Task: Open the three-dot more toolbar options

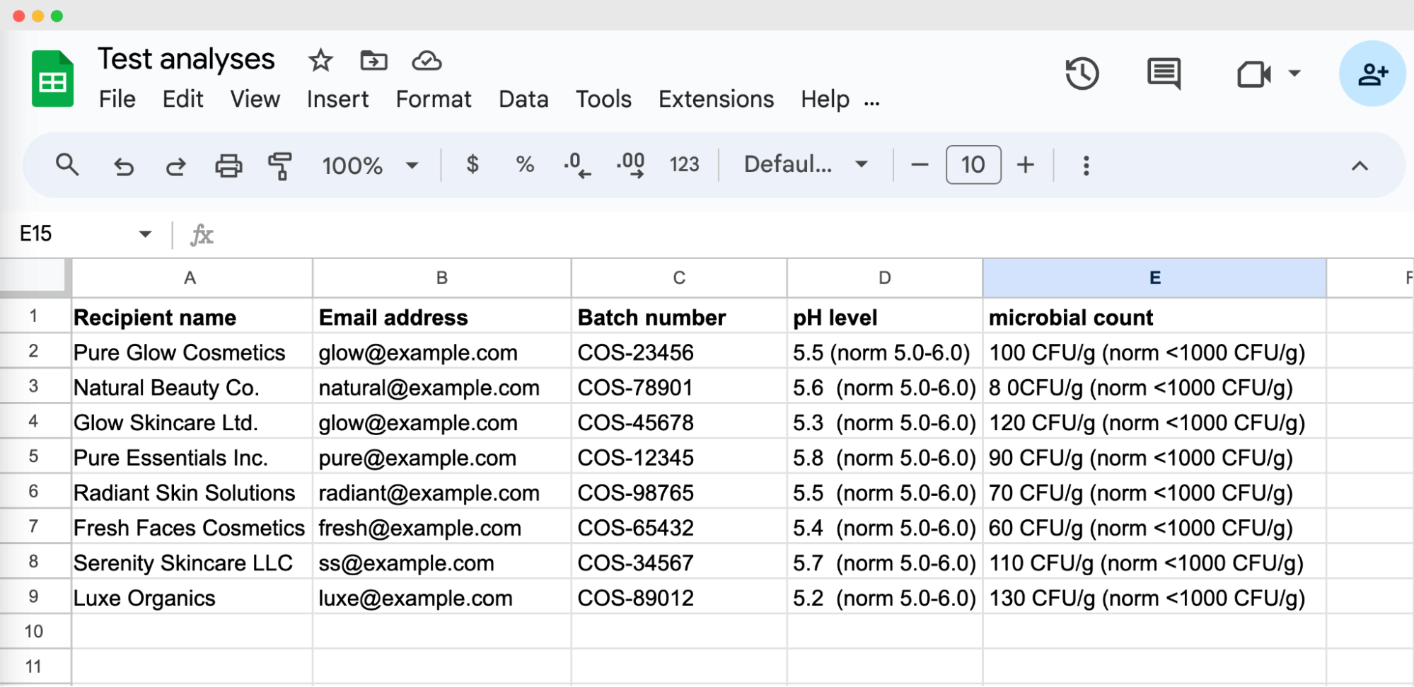Action: (x=1086, y=166)
